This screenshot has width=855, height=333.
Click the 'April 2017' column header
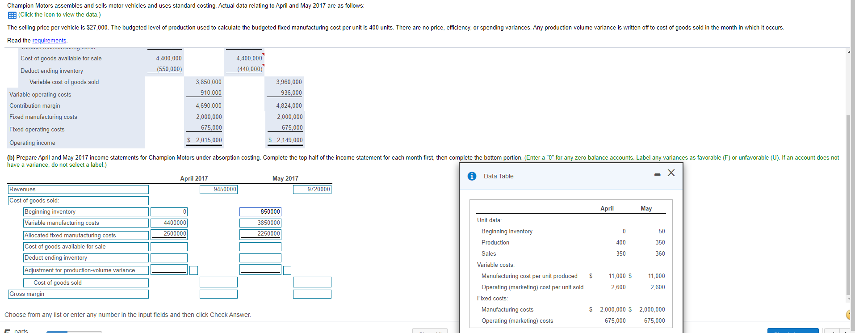194,179
